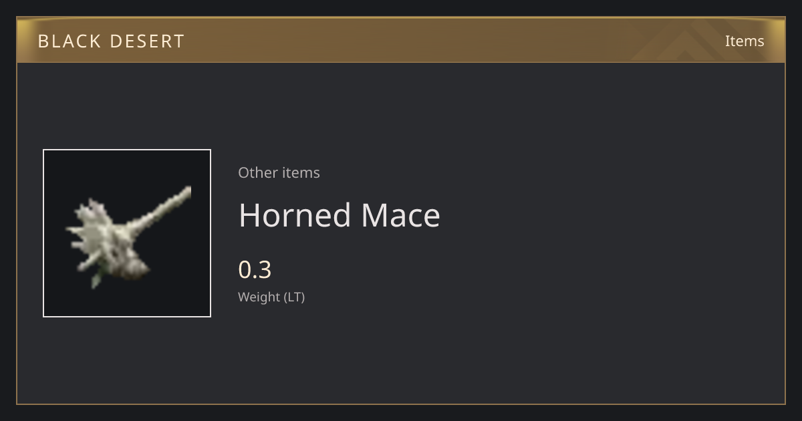Click the (LT) unit text
Screen dimensions: 802x421
click(295, 297)
